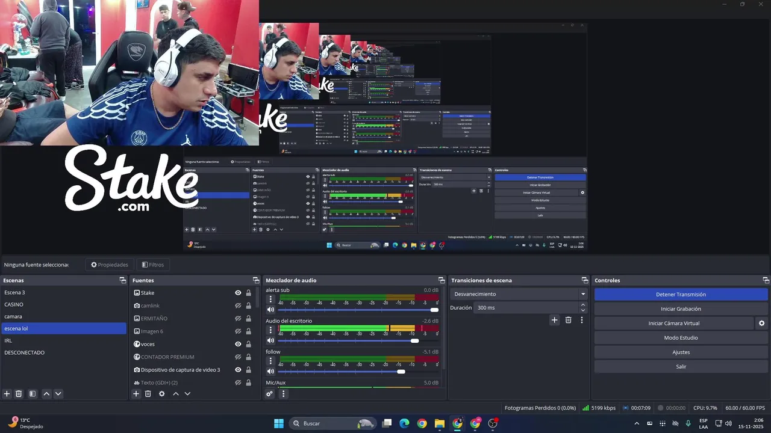Open Filtros button in source toolbar
771x433 pixels.
[x=153, y=265]
